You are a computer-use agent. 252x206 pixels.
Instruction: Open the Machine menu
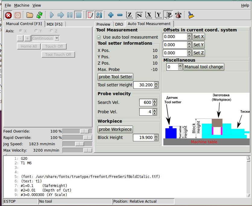point(22,5)
